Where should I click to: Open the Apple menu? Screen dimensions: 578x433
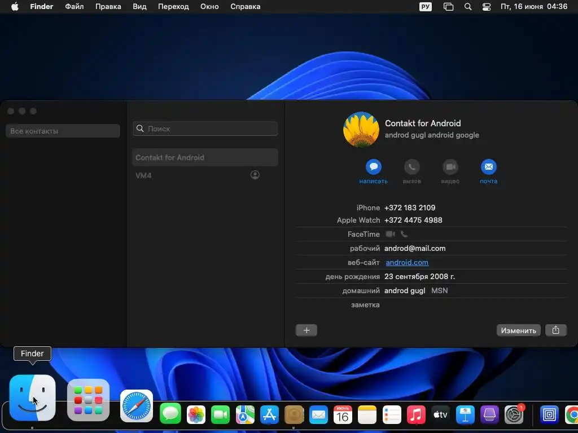[x=15, y=7]
